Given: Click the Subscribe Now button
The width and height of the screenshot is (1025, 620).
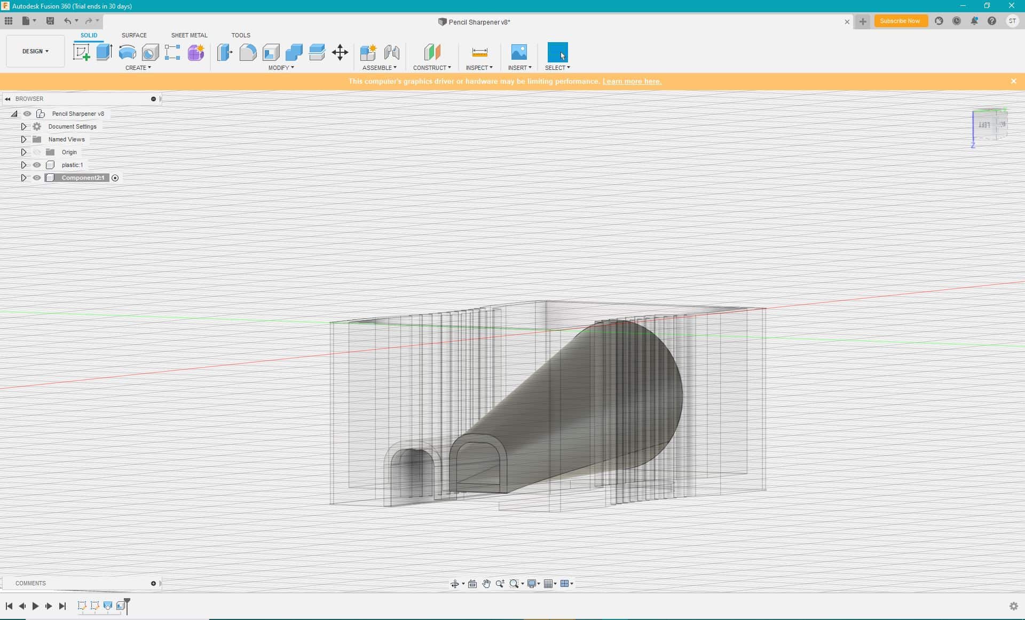Looking at the screenshot, I should 900,21.
